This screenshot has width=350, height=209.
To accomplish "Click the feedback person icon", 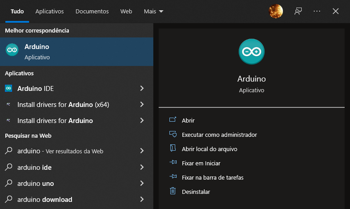I will point(298,11).
